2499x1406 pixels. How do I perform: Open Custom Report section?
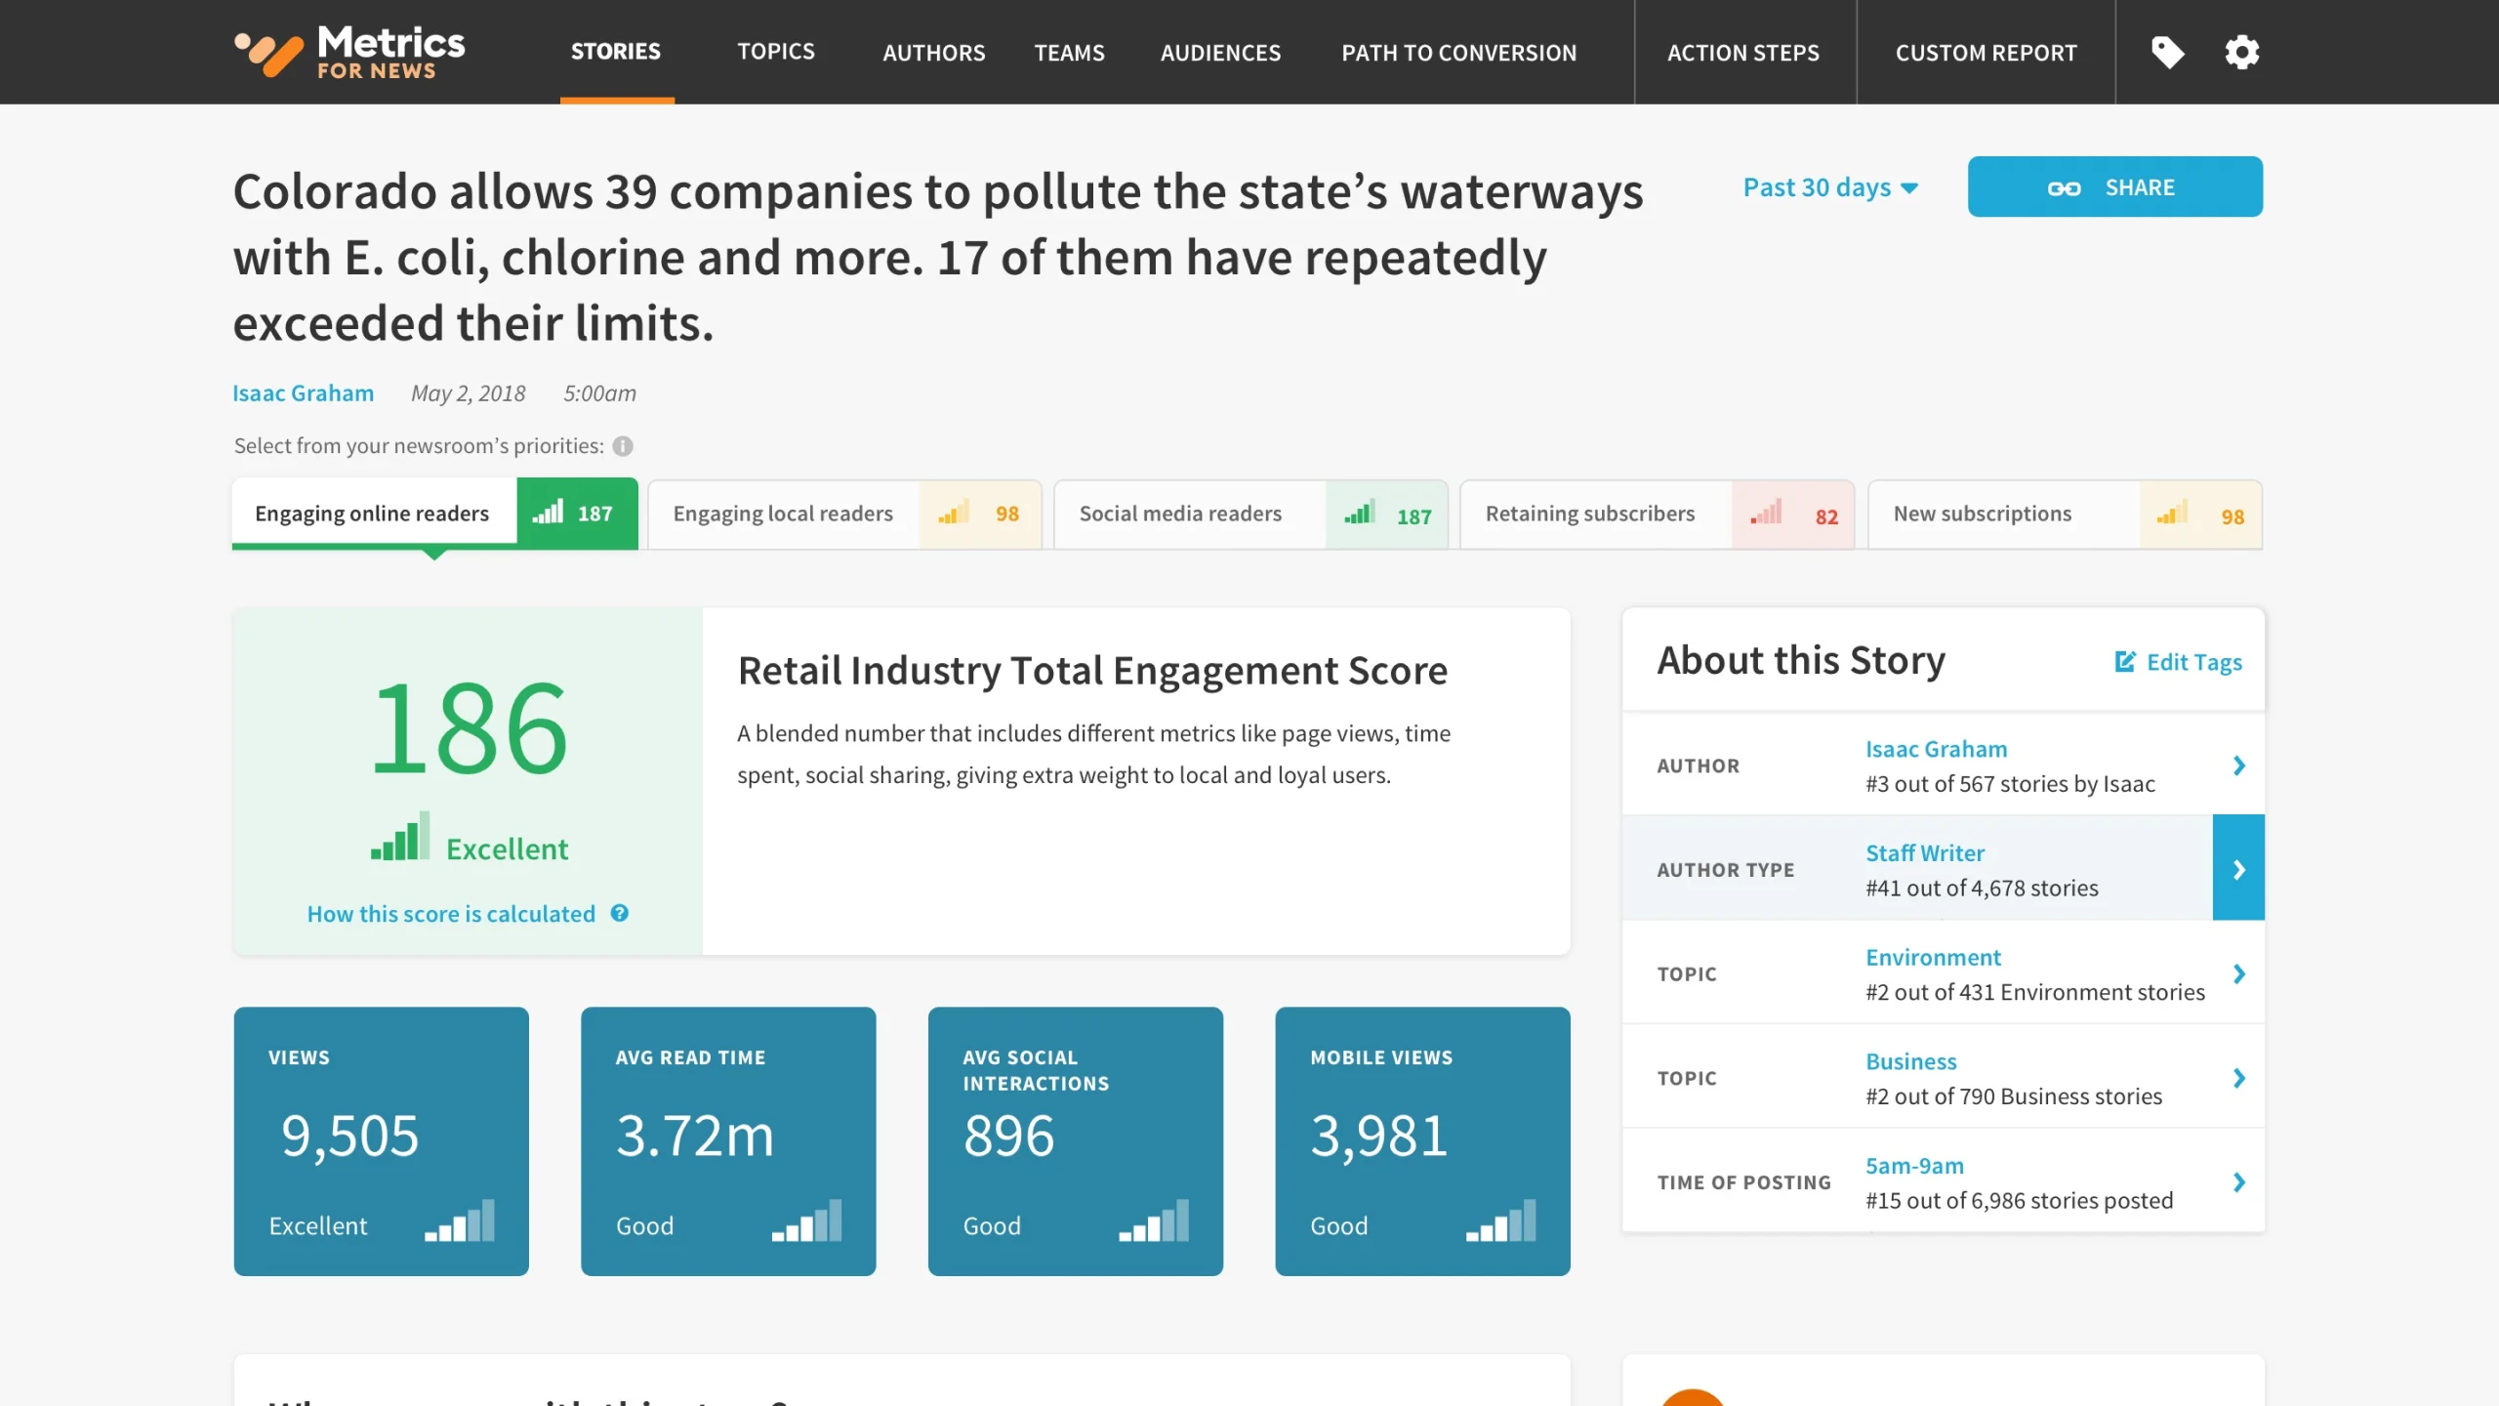1986,53
